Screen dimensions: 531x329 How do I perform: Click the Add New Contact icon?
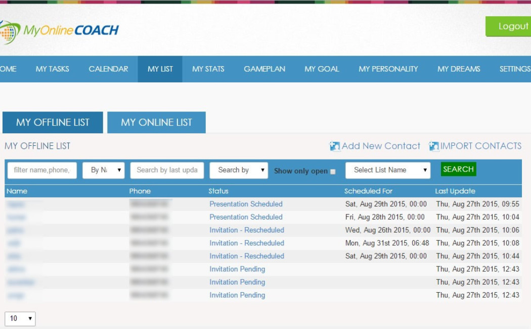coord(335,146)
